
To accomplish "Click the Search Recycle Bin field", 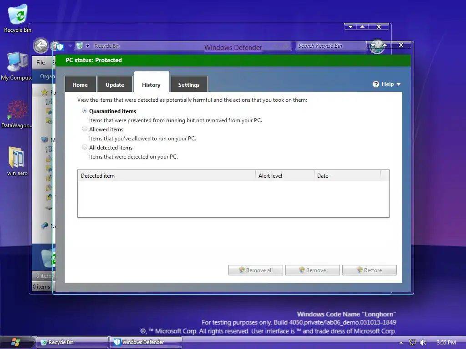I will tap(330, 46).
